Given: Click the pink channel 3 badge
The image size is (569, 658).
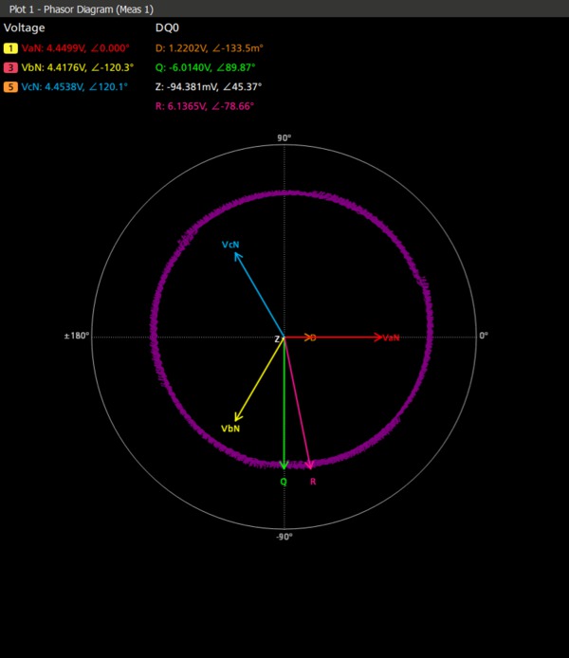Looking at the screenshot, I should click(x=9, y=67).
